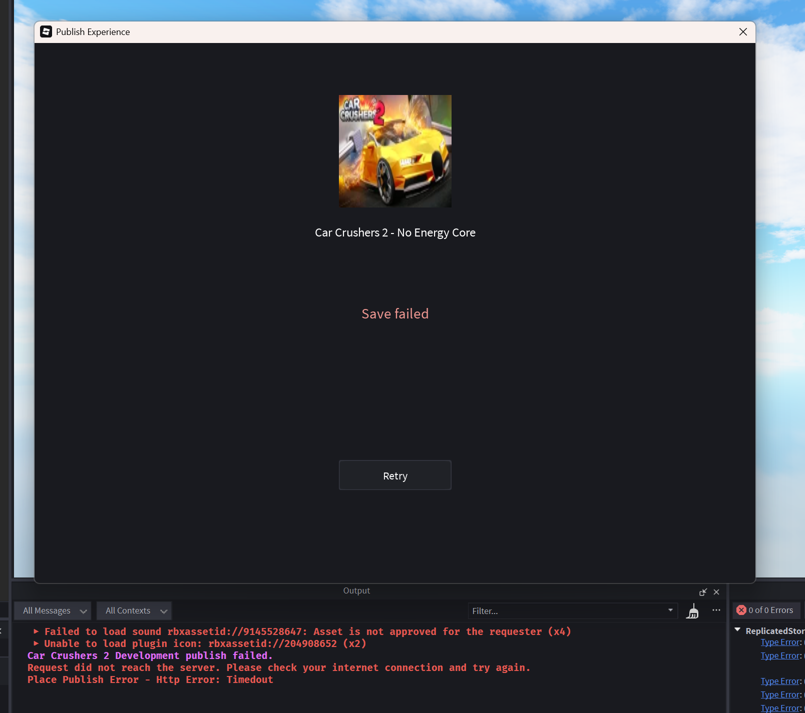Click the Roblox Studio logo icon
The height and width of the screenshot is (713, 805).
[46, 31]
